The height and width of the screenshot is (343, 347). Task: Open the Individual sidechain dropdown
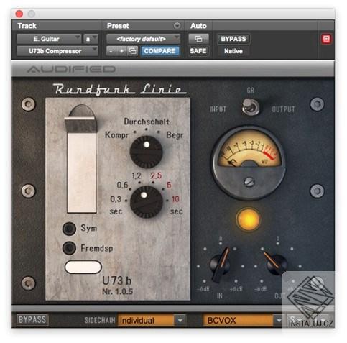click(x=151, y=321)
